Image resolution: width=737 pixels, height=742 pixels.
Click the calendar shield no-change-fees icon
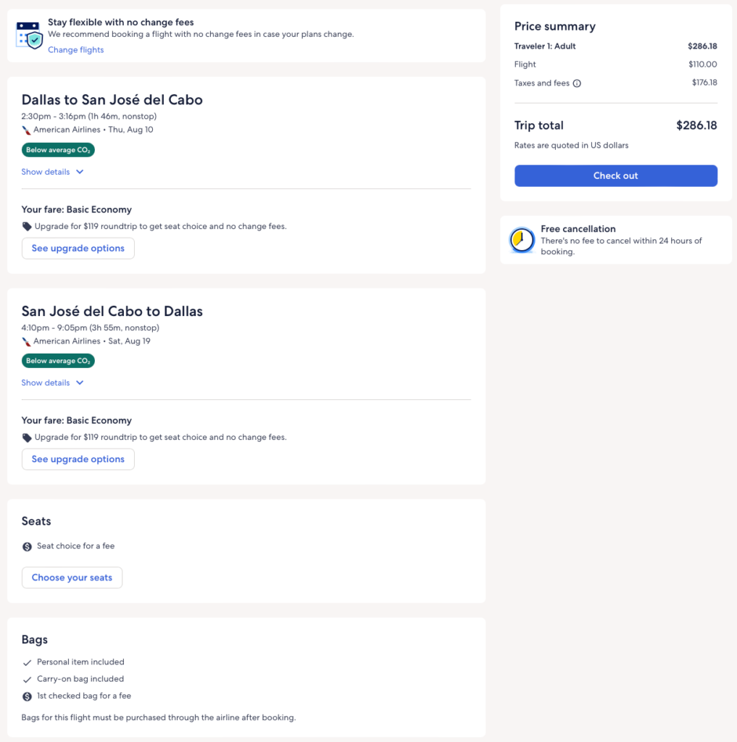(x=30, y=35)
